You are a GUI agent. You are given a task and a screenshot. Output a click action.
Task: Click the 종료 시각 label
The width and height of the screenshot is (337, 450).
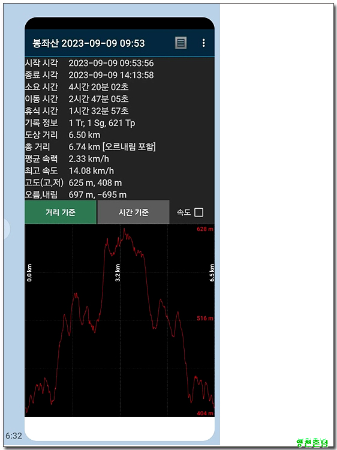[x=41, y=75]
